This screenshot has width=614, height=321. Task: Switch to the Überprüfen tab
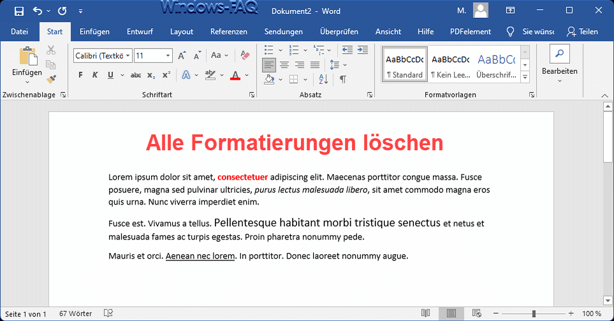pyautogui.click(x=339, y=32)
